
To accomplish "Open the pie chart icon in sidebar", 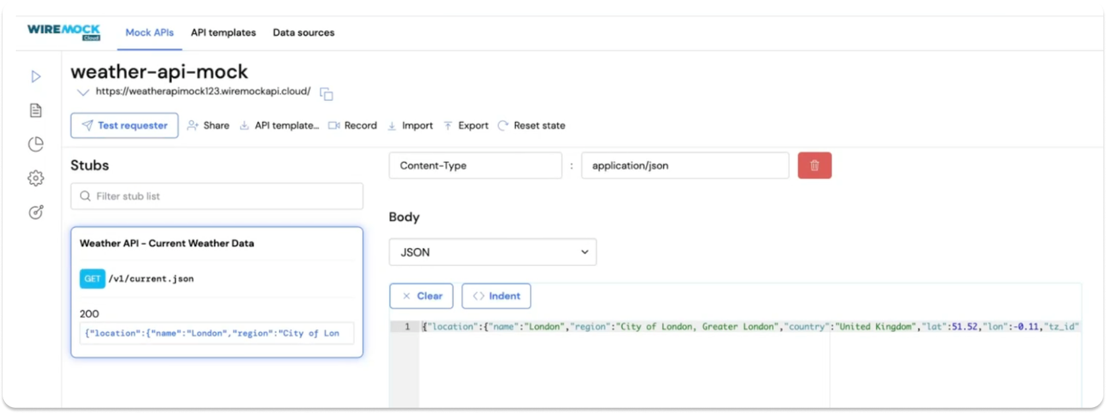I will (36, 144).
